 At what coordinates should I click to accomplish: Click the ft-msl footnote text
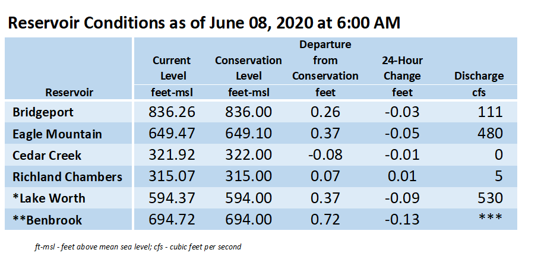click(138, 247)
